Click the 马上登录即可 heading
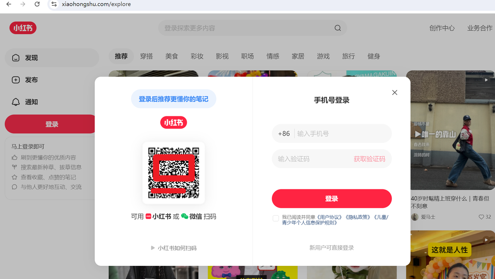The height and width of the screenshot is (279, 495). [28, 146]
